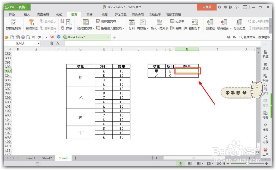Image resolution: width=276 pixels, height=170 pixels.
Task: Open Recommend (推荐) in the side panel
Action: pos(265,127)
